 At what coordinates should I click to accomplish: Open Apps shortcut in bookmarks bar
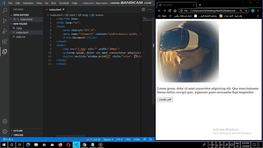pyautogui.click(x=162, y=16)
